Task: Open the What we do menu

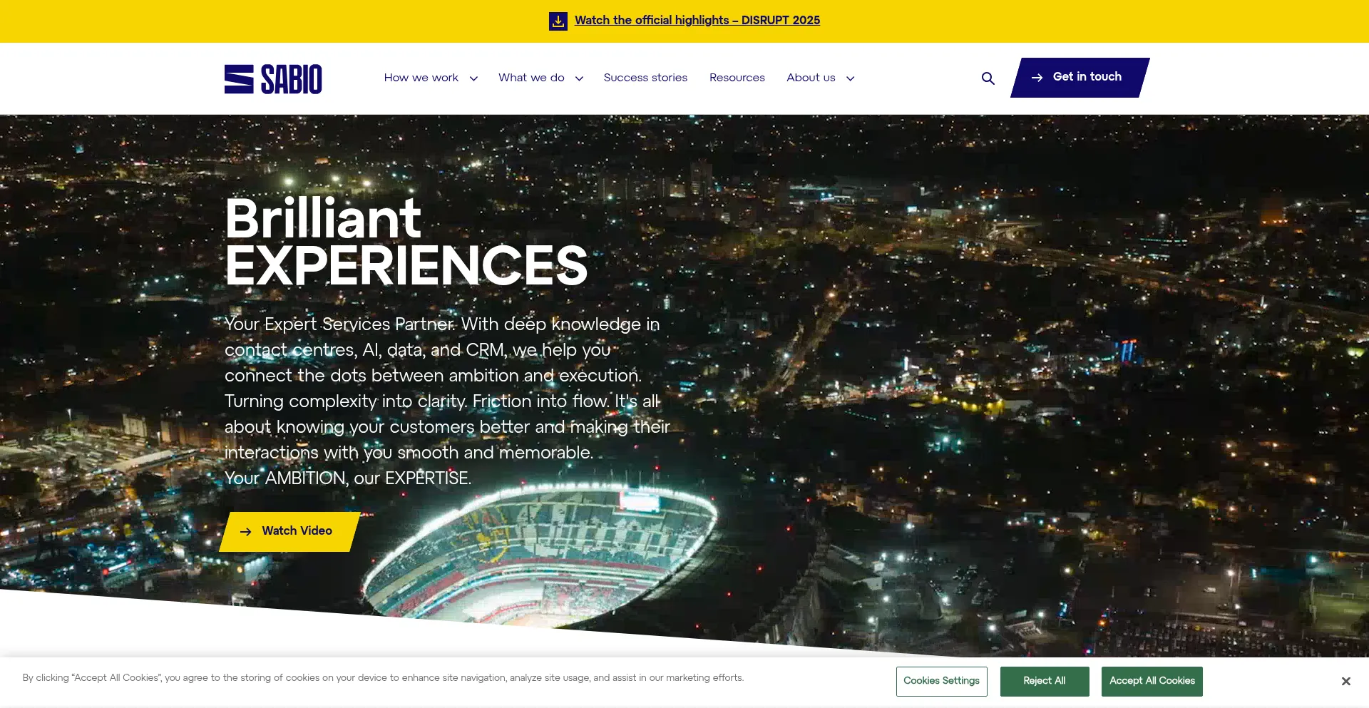Action: 531,78
